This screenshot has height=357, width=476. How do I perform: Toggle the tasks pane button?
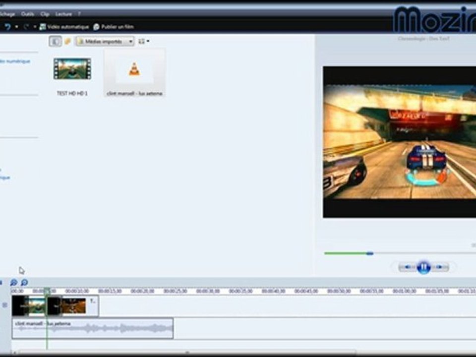coord(55,41)
